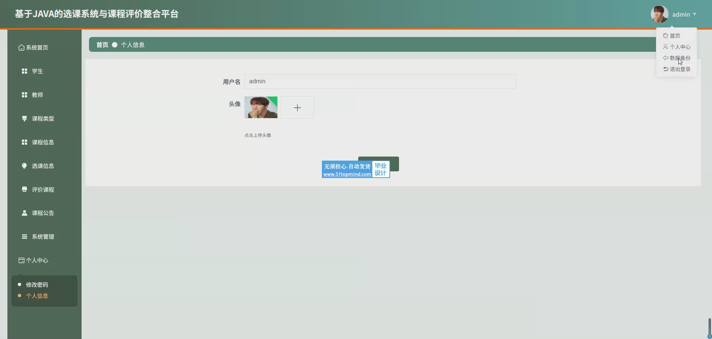Collapse the 个人中心 sidebar section
The height and width of the screenshot is (339, 712).
coord(37,260)
